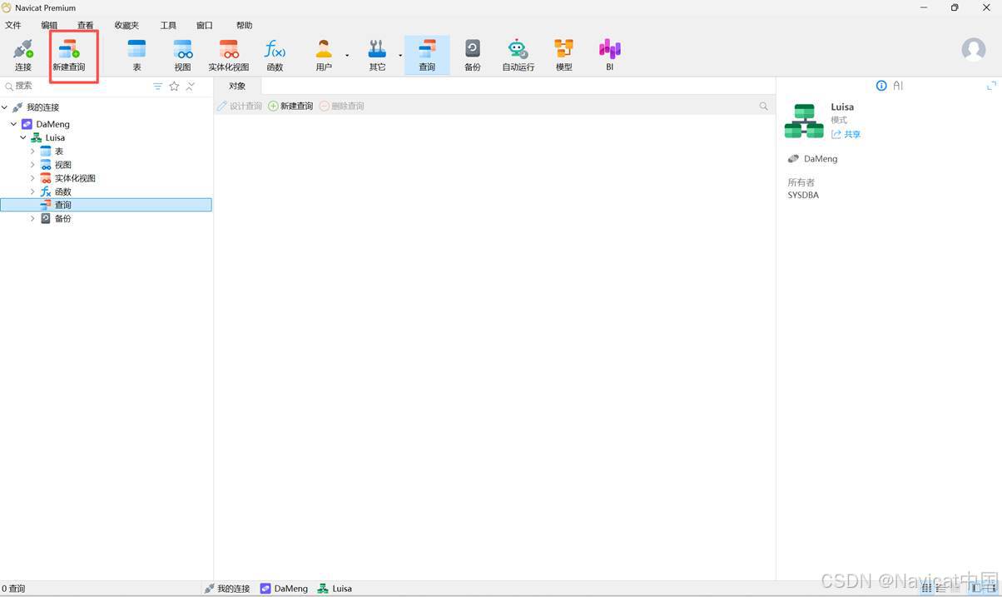Select the 表 tree item

pyautogui.click(x=59, y=152)
